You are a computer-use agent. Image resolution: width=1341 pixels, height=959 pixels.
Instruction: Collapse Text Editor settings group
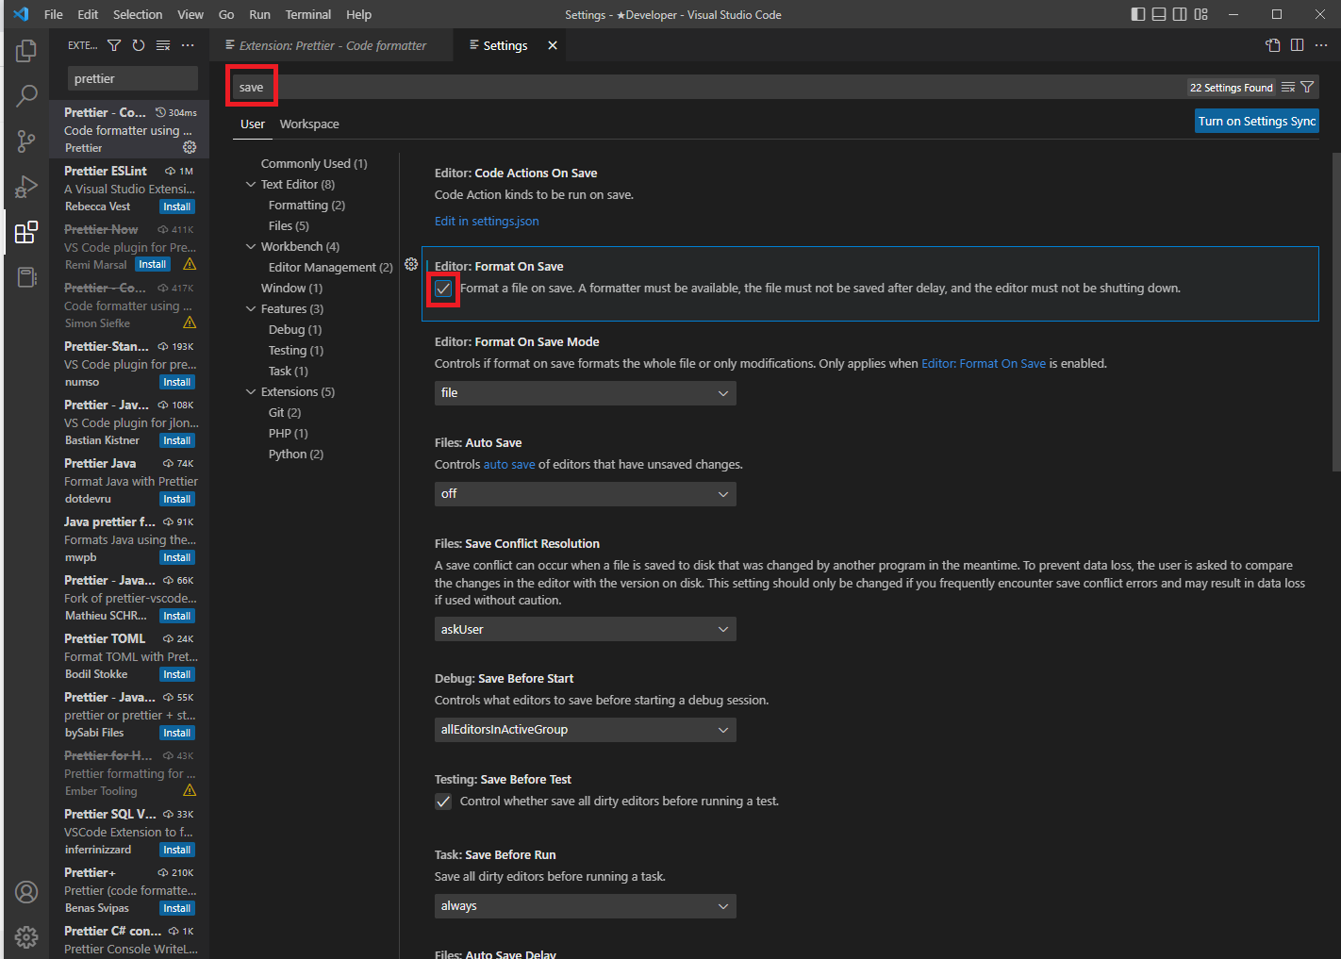pyautogui.click(x=251, y=185)
